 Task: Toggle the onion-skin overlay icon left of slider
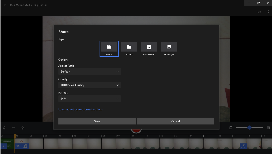pos(230,128)
